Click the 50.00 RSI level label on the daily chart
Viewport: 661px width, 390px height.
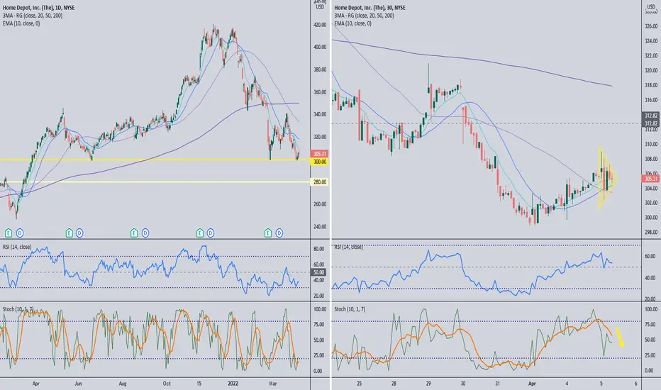[x=319, y=272]
